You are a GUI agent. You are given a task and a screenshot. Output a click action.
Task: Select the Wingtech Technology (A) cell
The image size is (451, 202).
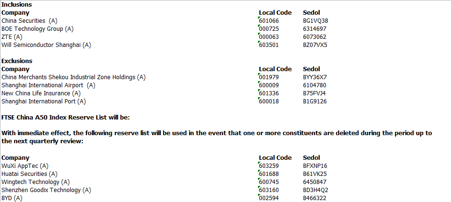coord(36,182)
